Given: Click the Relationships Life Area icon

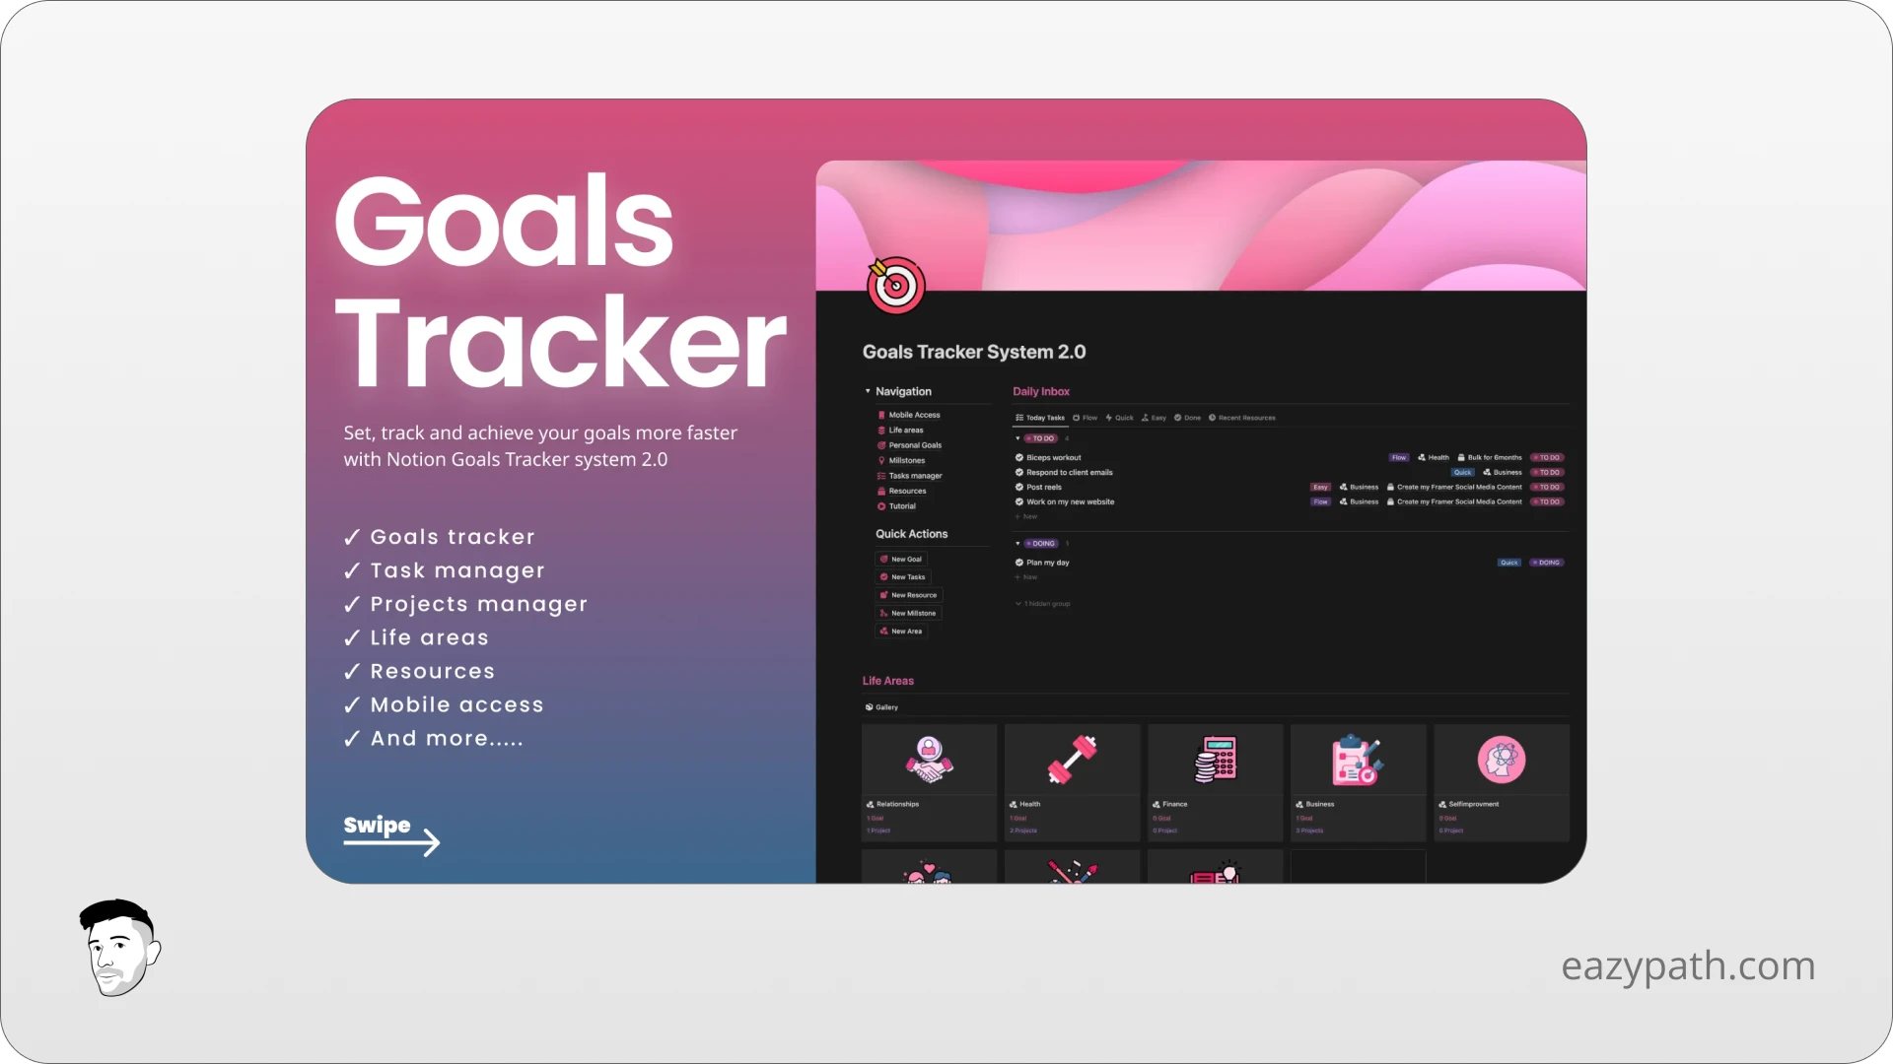Looking at the screenshot, I should [x=927, y=760].
